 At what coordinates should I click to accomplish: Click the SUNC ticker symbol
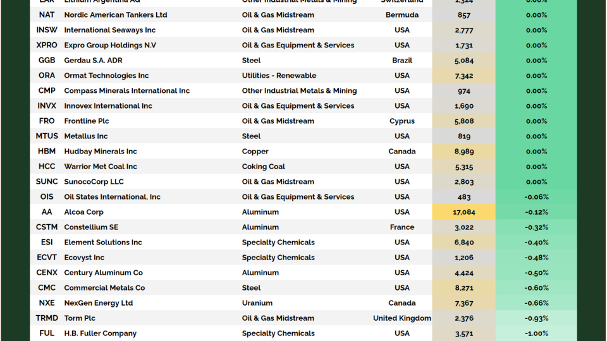[x=47, y=182]
